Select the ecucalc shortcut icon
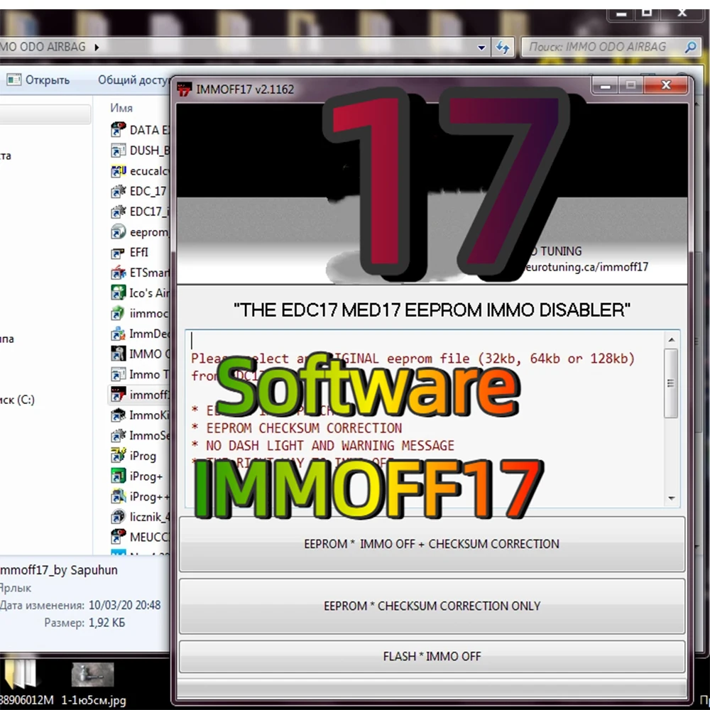 (x=118, y=170)
